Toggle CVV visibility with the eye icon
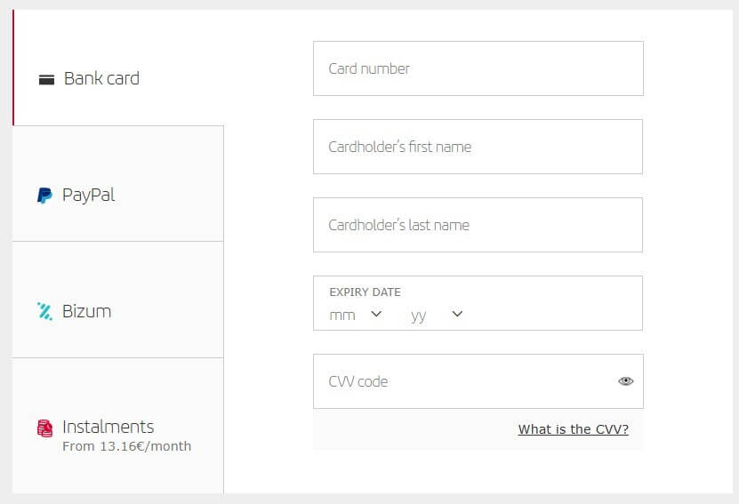Viewport: 739px width, 504px height. coord(625,381)
